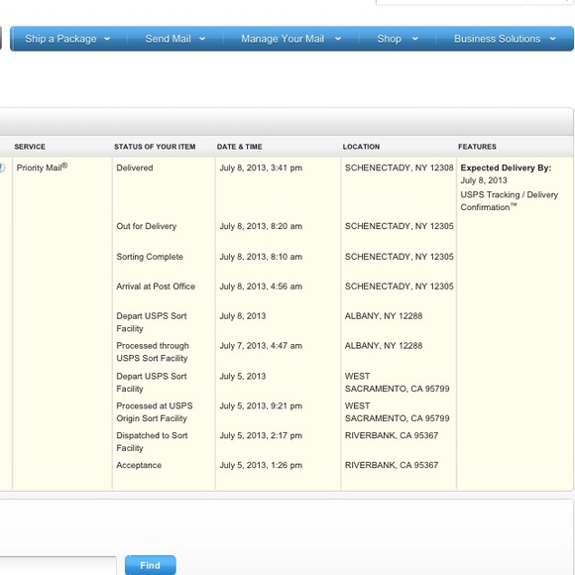575x575 pixels.
Task: Click the USPS Tracking / Delivery Confirmation feature
Action: pos(509,201)
